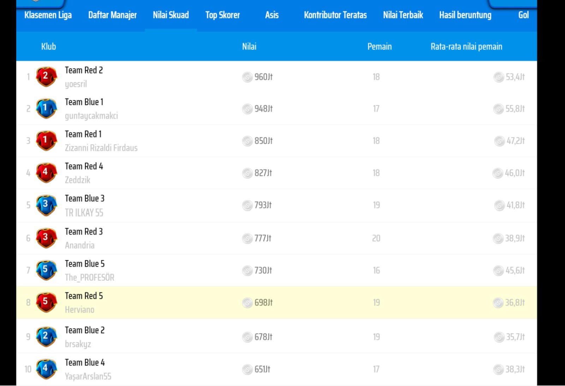Open the Team Blue 5 club name
Screen dimensions: 565x386
[x=85, y=264]
